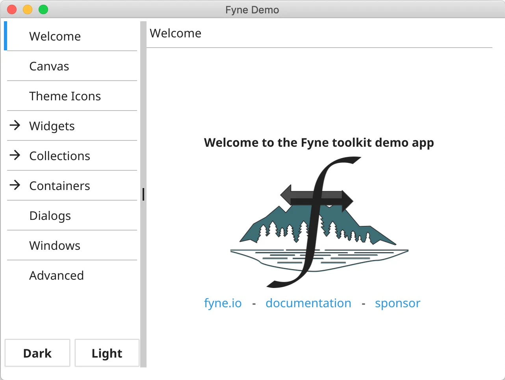This screenshot has height=380, width=505.
Task: Click the Welcome page heading
Action: tap(176, 33)
